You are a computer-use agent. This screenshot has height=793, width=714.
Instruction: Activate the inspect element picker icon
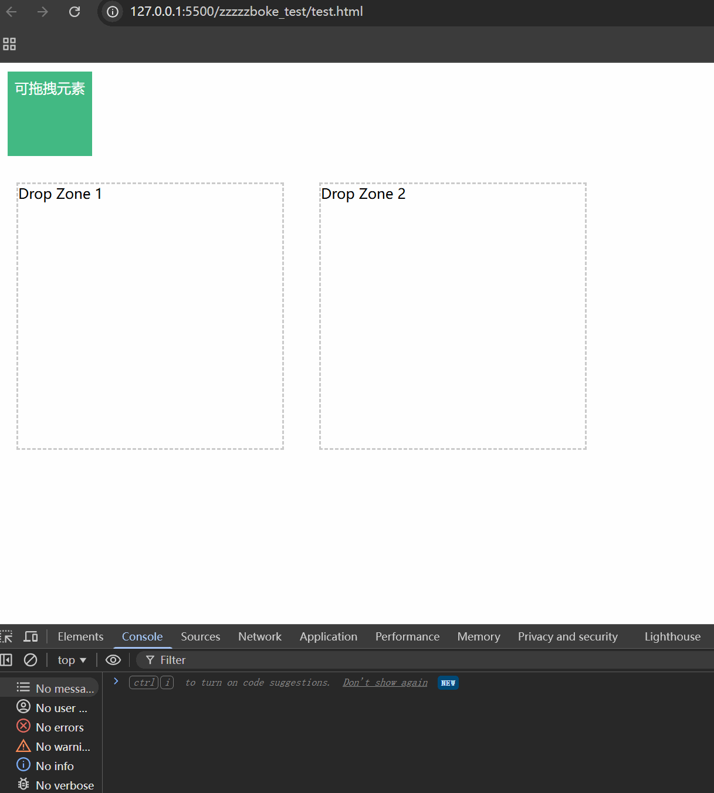point(6,636)
